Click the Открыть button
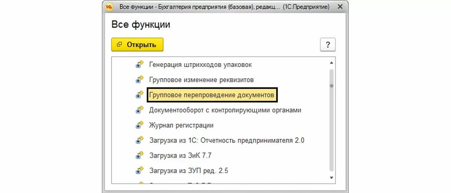This screenshot has width=451, height=193. 137,45
